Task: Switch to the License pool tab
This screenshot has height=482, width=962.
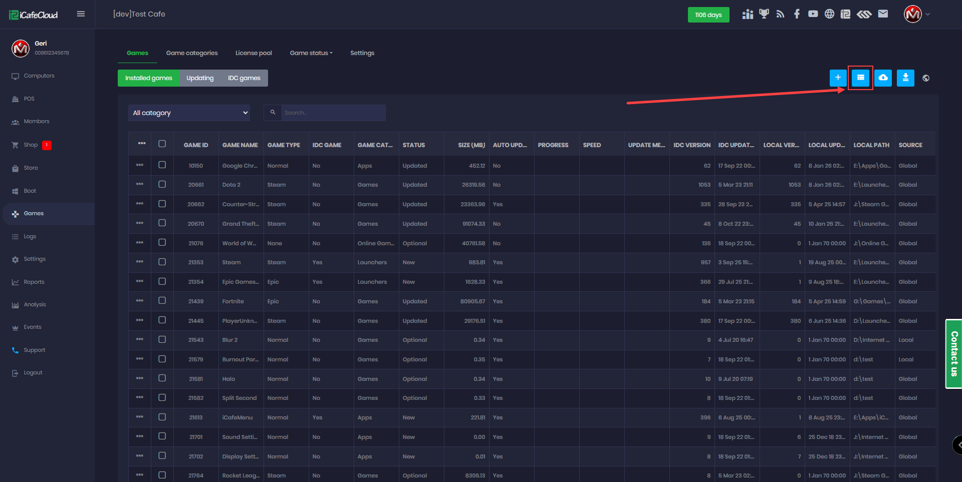Action: (x=254, y=53)
